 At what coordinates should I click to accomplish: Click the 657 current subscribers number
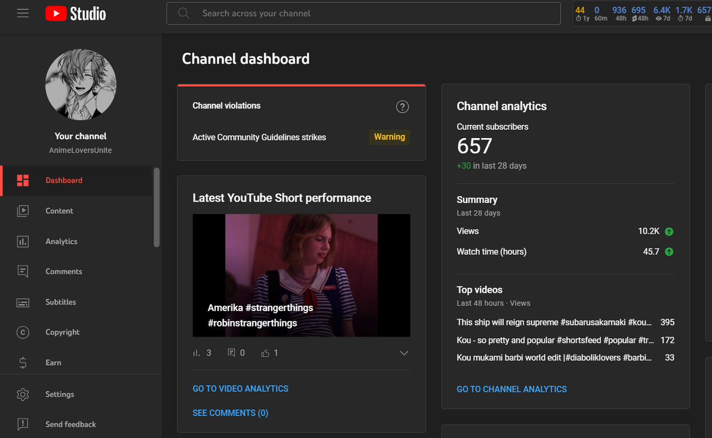(x=474, y=146)
